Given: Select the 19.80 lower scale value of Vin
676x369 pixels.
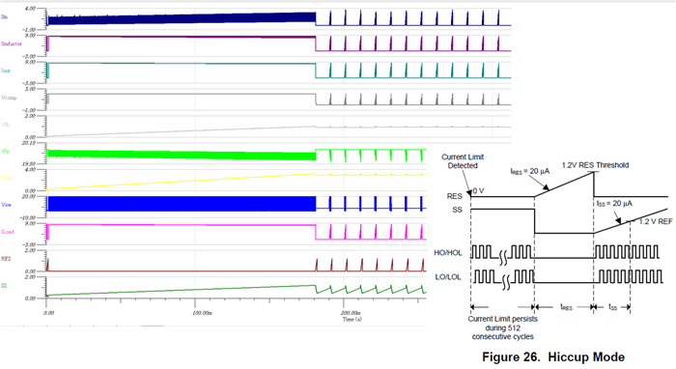Looking at the screenshot, I should click(x=29, y=164).
